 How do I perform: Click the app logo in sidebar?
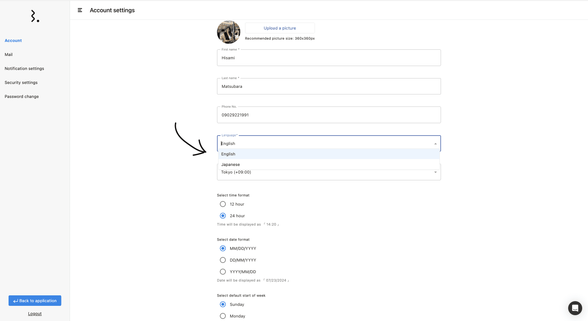coord(35,16)
